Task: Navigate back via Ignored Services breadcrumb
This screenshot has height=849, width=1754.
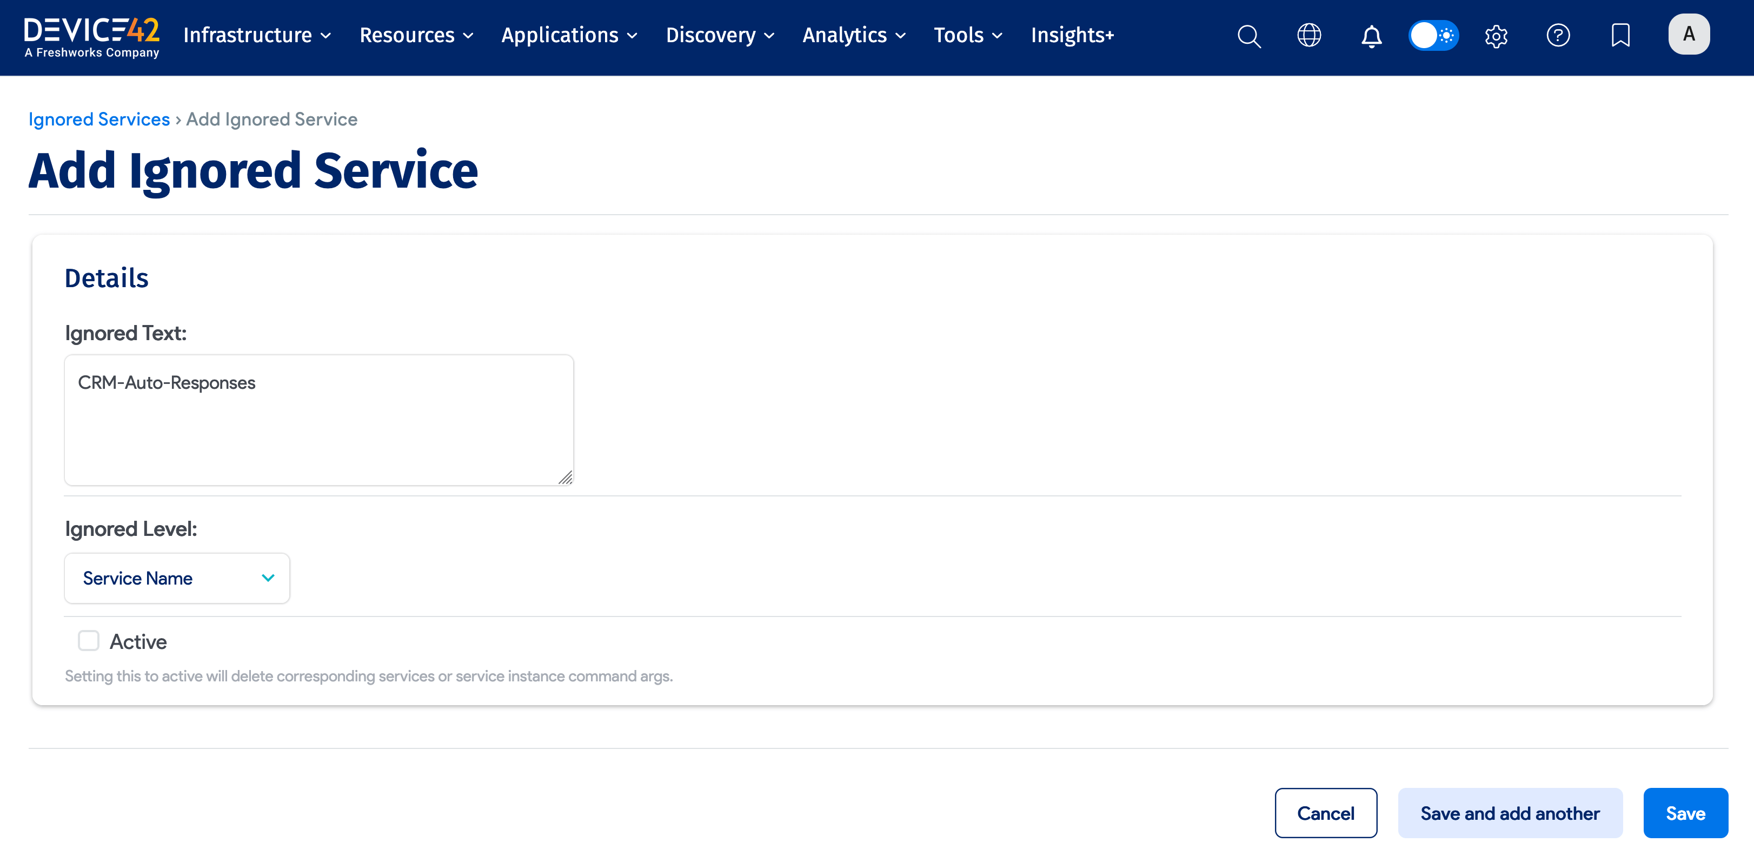Action: coord(99,118)
